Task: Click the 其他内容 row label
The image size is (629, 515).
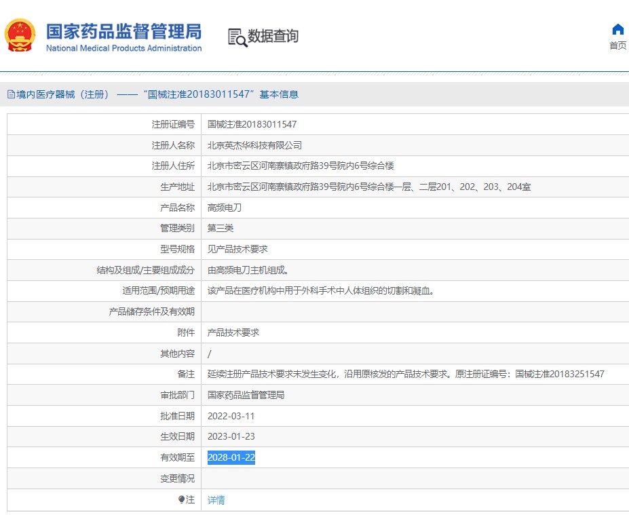Action: [x=177, y=354]
